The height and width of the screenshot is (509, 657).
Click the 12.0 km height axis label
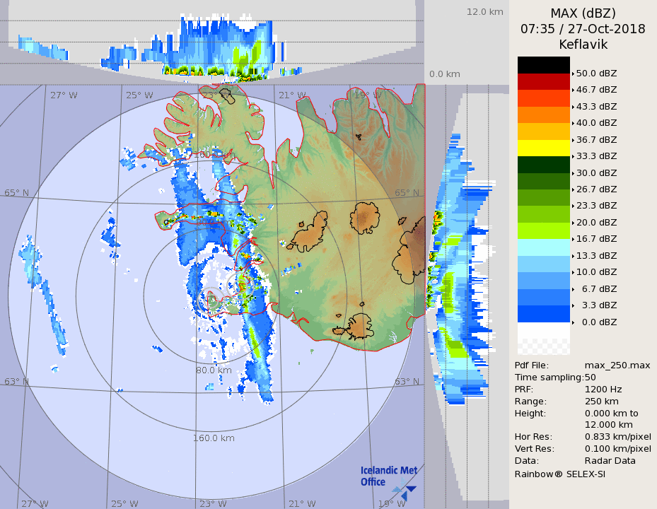pyautogui.click(x=484, y=11)
